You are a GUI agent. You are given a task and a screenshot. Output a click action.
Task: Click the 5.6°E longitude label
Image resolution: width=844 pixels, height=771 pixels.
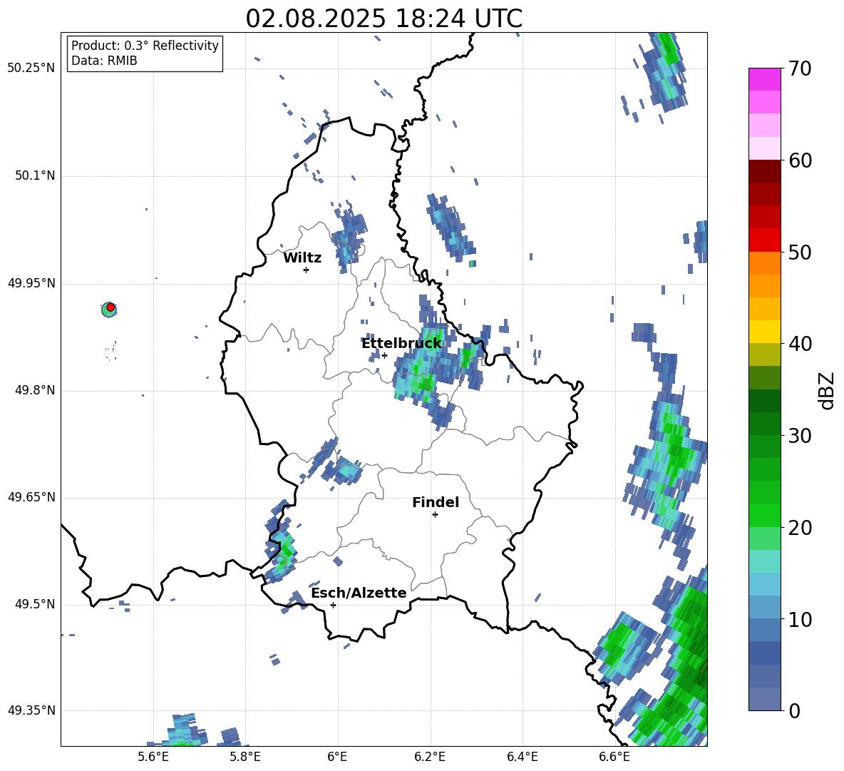pyautogui.click(x=153, y=757)
